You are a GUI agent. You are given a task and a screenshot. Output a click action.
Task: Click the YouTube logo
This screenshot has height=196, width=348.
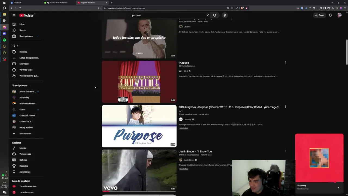click(x=26, y=15)
